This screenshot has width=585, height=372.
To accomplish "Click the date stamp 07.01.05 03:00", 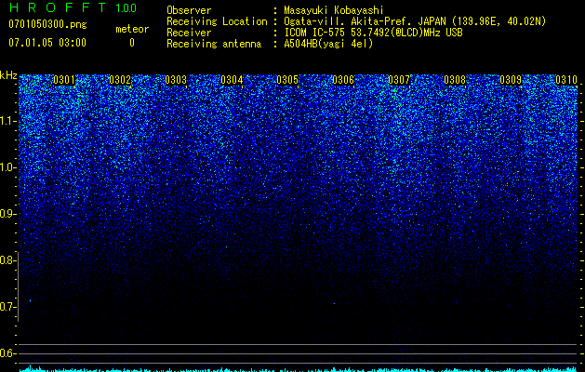I will 47,43.
